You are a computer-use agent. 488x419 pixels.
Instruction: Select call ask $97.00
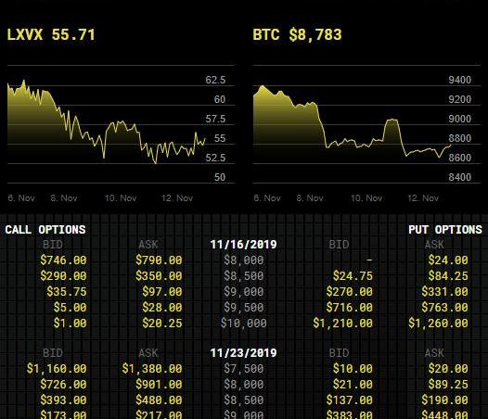point(162,292)
